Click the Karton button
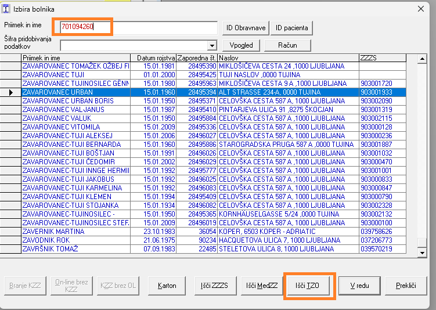 click(167, 286)
